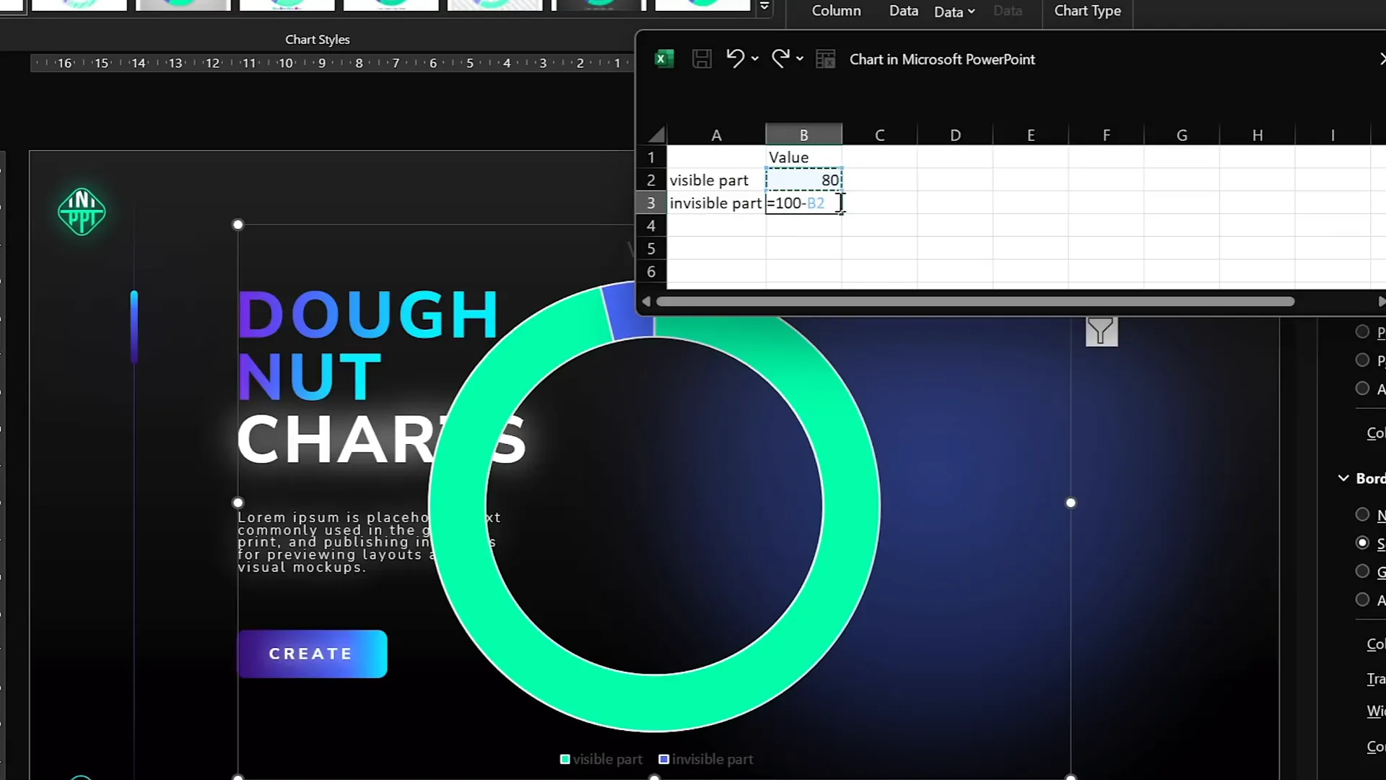Select row 2 header in spreadsheet
The image size is (1386, 780).
point(651,180)
